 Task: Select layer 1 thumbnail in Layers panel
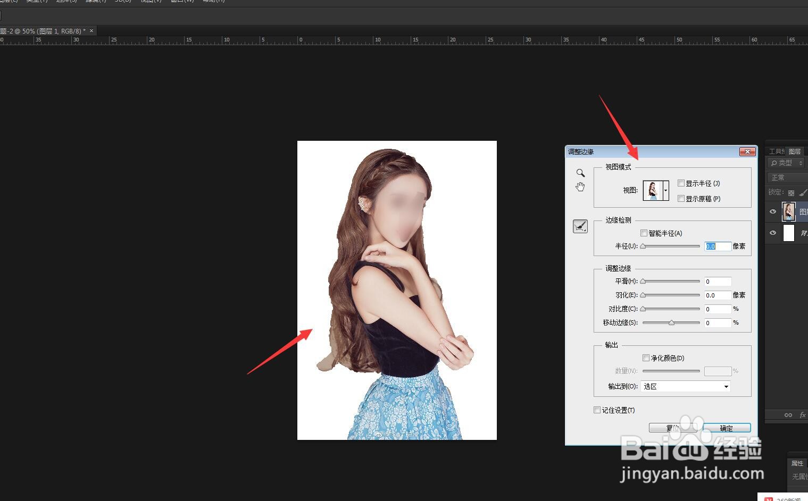[788, 211]
